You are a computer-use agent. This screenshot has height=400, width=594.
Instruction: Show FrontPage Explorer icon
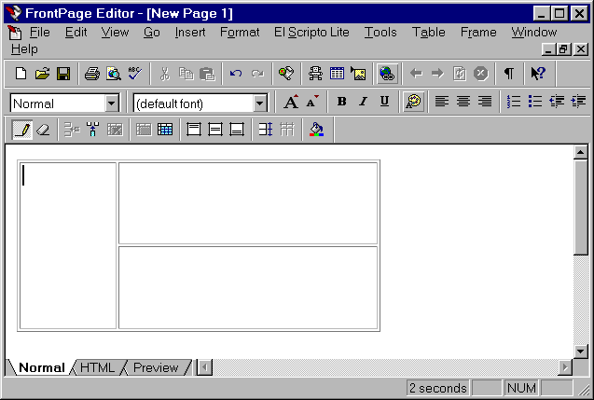286,73
